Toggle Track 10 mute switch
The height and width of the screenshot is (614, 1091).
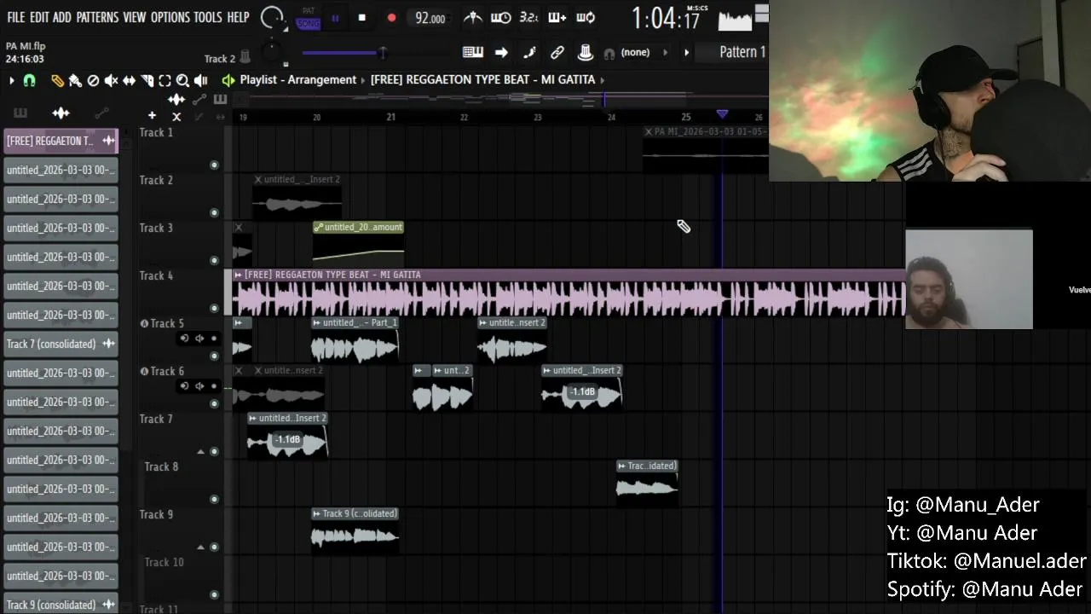click(214, 595)
